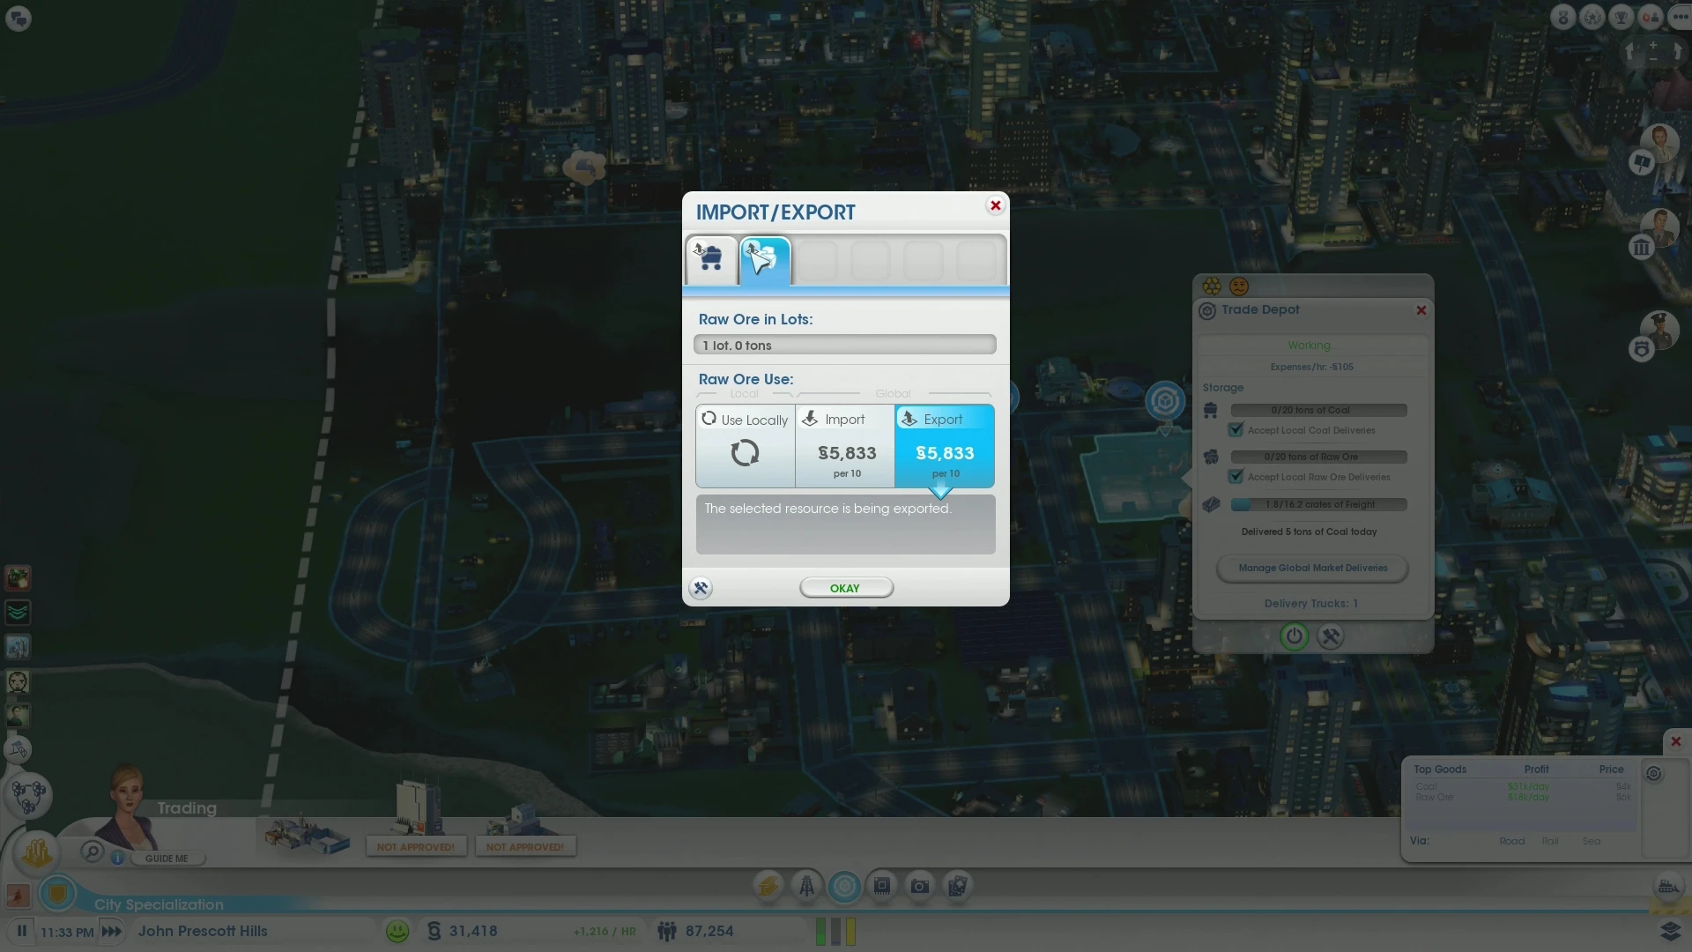Click the blue info icon

pyautogui.click(x=117, y=859)
